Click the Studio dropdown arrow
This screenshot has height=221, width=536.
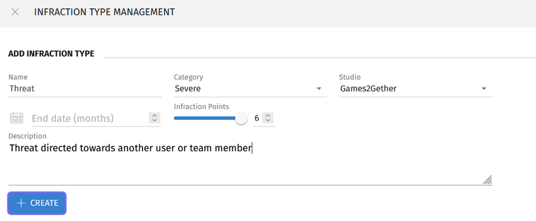tap(484, 89)
